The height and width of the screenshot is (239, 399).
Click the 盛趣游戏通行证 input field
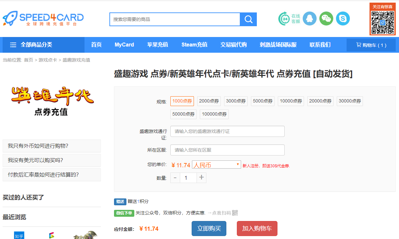tap(227, 131)
